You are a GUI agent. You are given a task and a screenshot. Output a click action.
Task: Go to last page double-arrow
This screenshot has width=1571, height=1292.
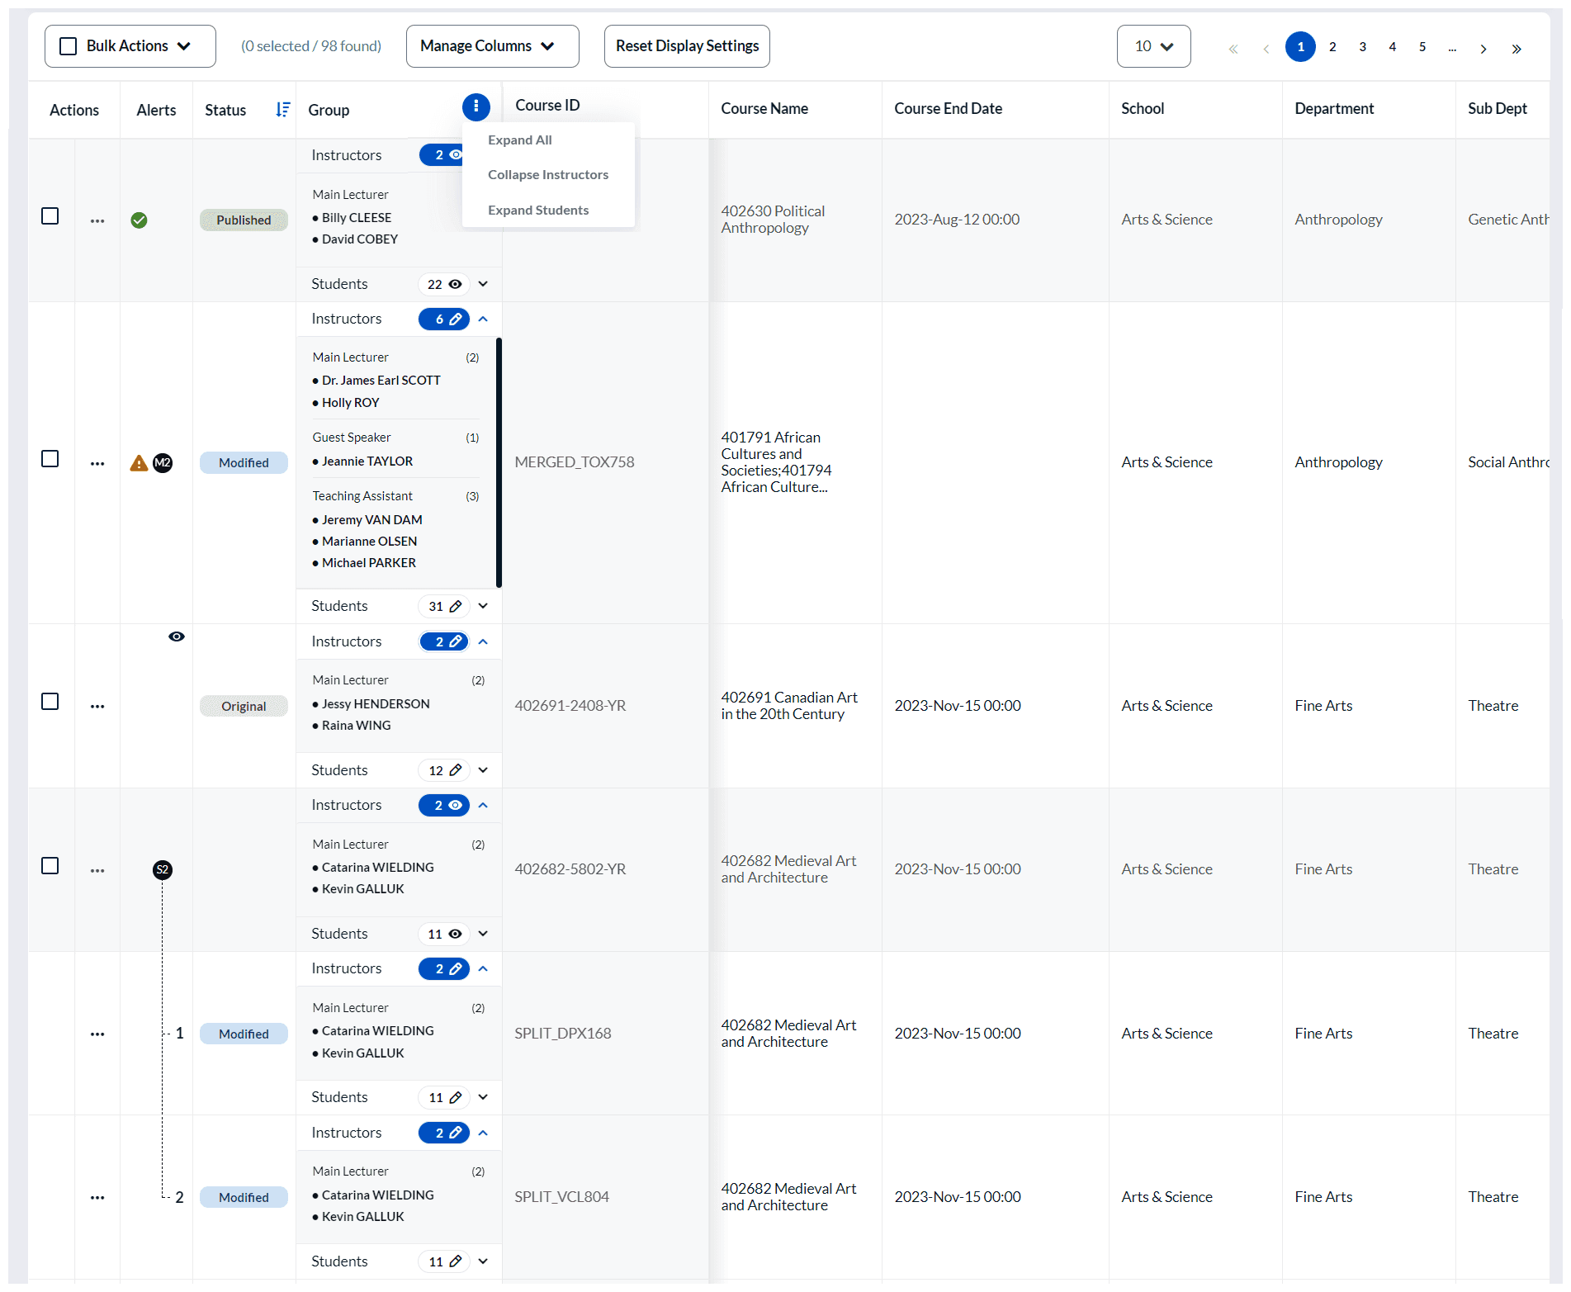(x=1517, y=48)
